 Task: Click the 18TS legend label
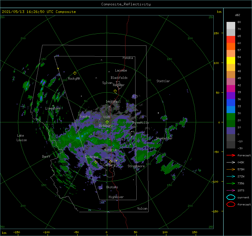[241, 191]
